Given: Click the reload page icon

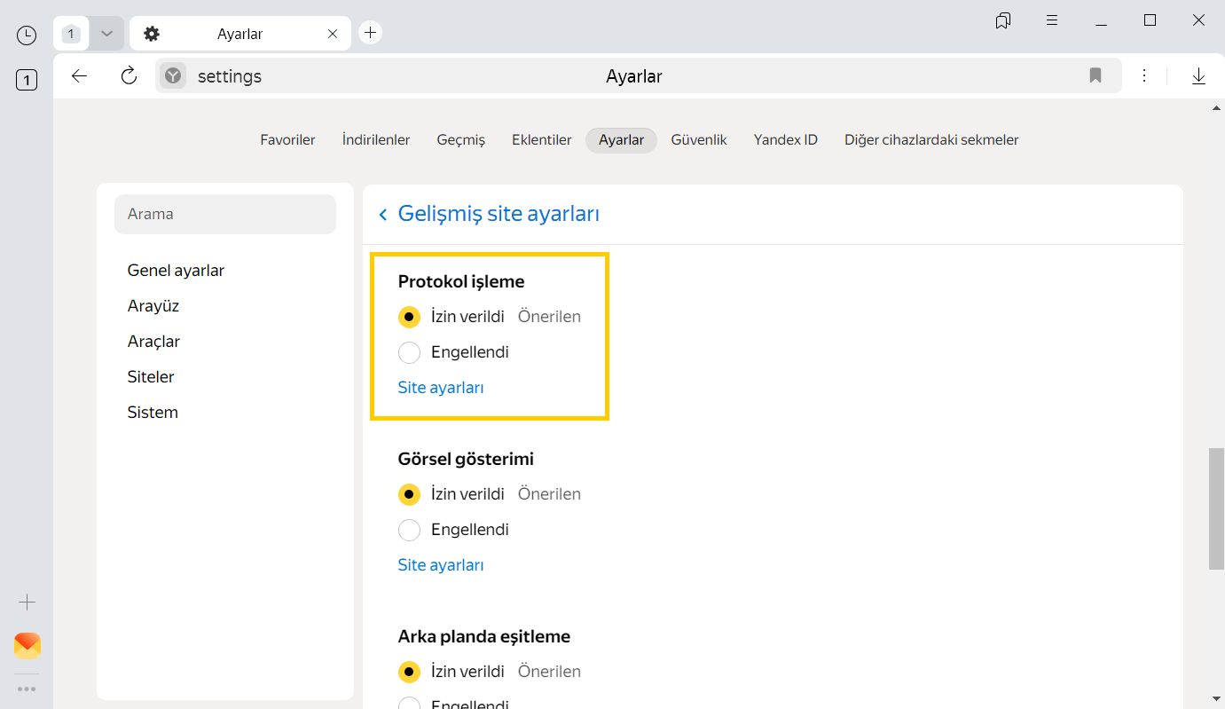Looking at the screenshot, I should coord(129,75).
